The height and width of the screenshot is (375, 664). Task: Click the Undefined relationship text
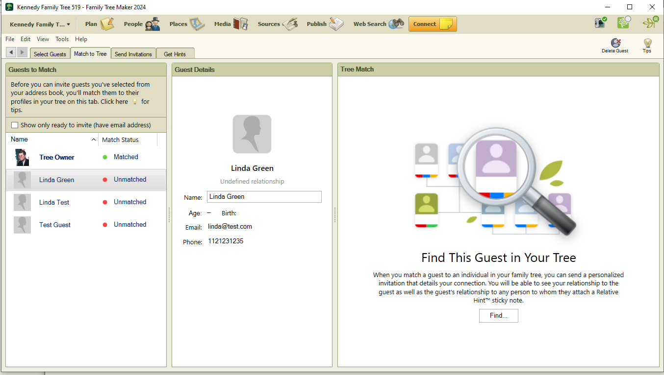click(x=252, y=181)
